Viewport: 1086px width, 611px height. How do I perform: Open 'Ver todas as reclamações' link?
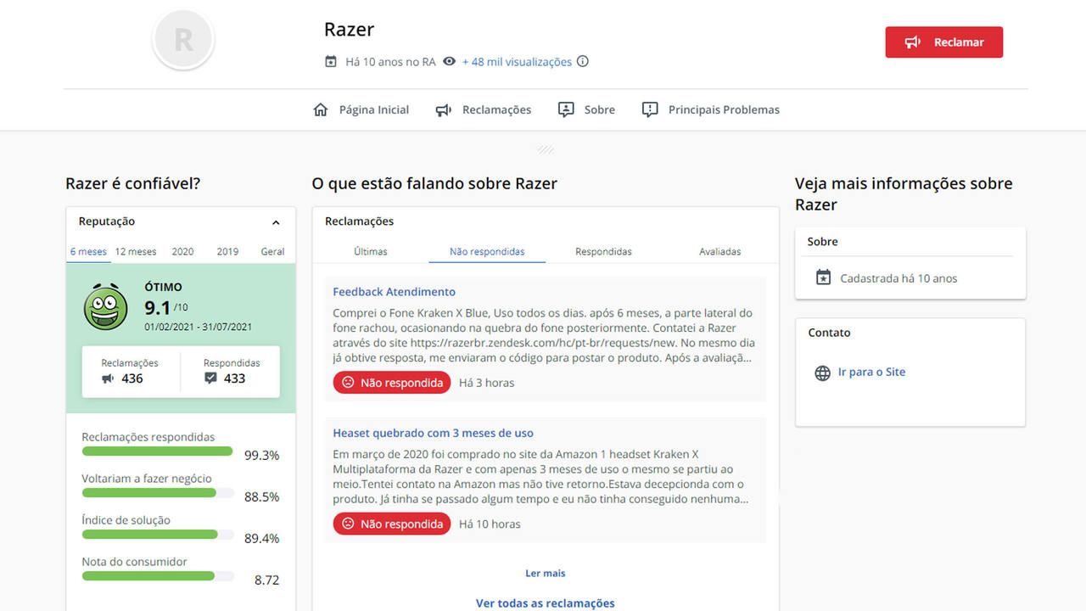coord(545,603)
